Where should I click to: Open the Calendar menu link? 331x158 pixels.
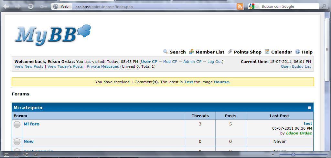[281, 52]
